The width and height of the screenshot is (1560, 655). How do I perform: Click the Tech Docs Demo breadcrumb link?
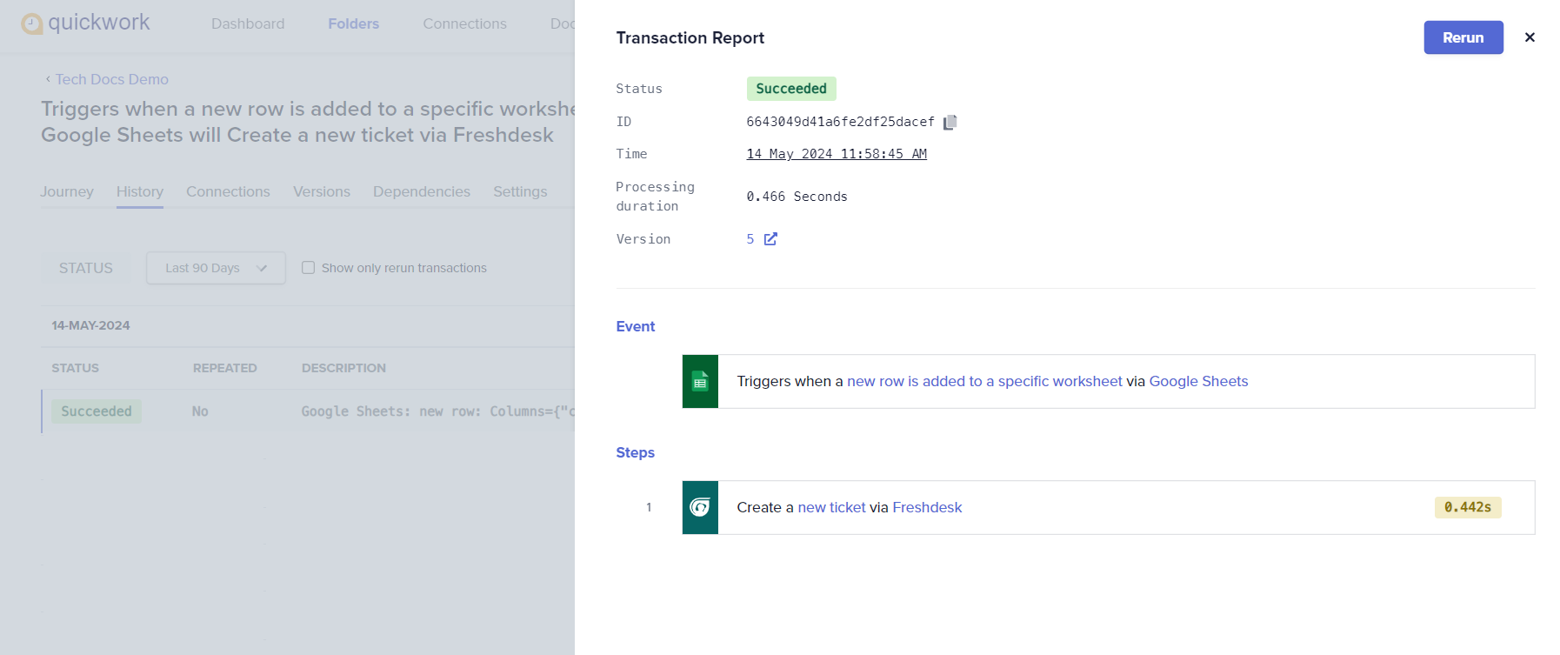pos(112,79)
